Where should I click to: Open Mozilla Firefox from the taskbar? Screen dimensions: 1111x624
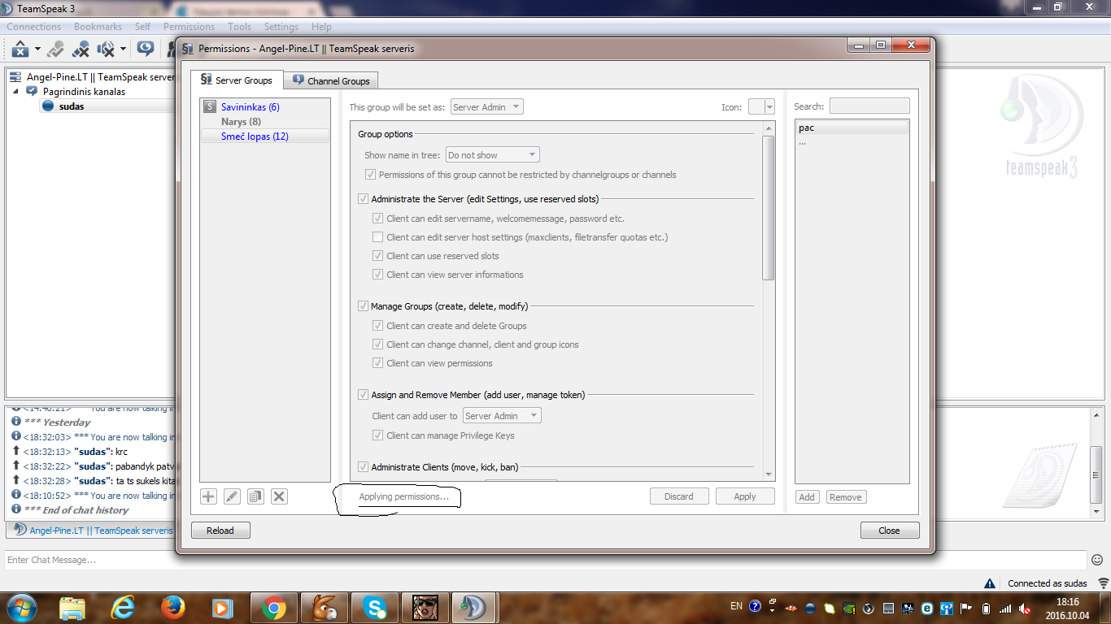coord(172,607)
